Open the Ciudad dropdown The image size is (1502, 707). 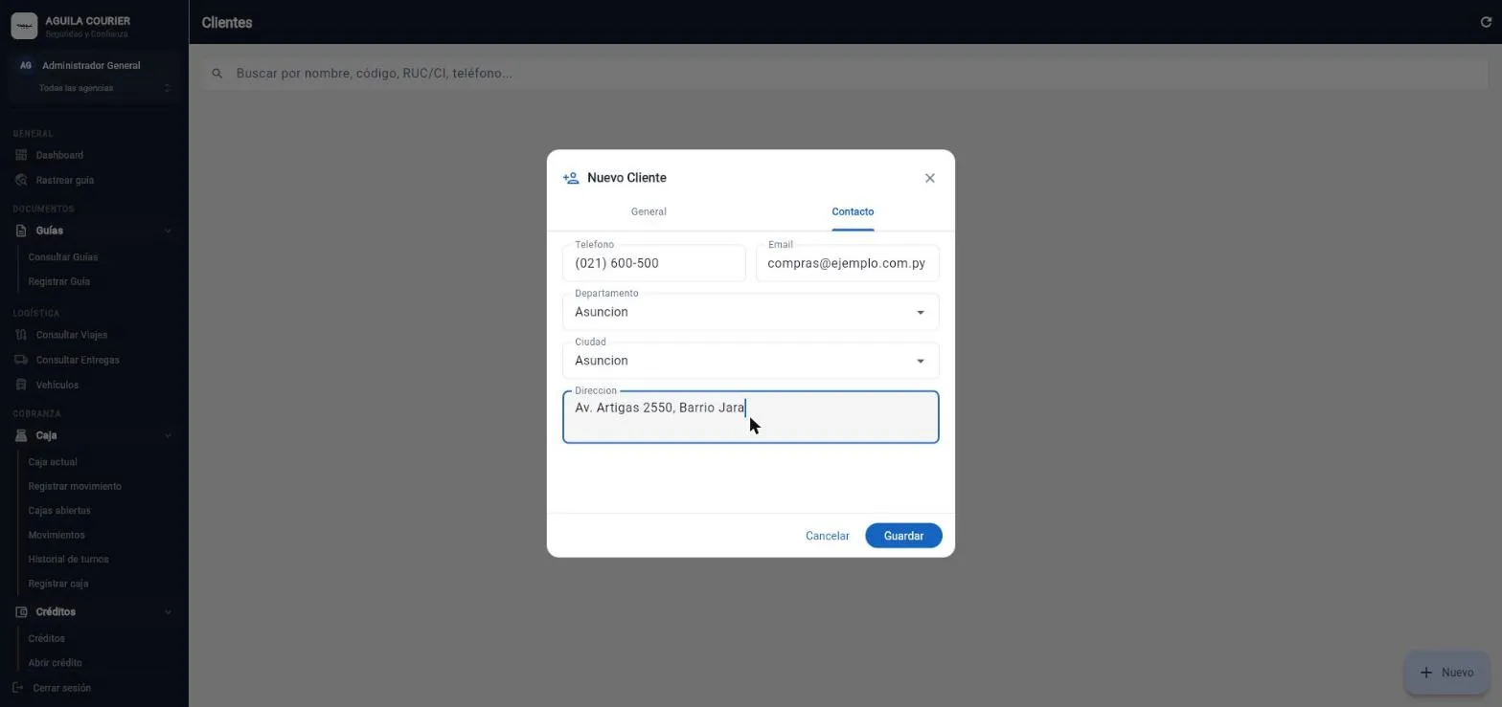750,361
